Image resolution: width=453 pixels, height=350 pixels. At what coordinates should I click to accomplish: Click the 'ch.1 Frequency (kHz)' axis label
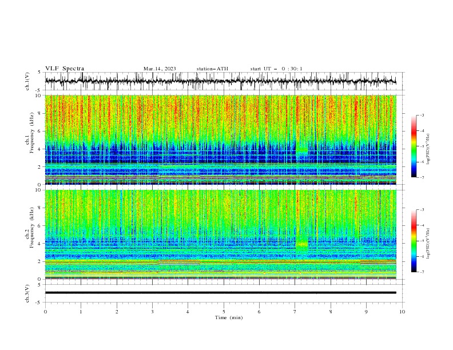(x=29, y=132)
